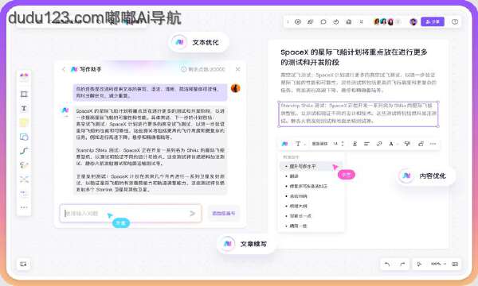The image size is (478, 286).
Task: Open the mind map tool in sidebar
Action: point(24,180)
